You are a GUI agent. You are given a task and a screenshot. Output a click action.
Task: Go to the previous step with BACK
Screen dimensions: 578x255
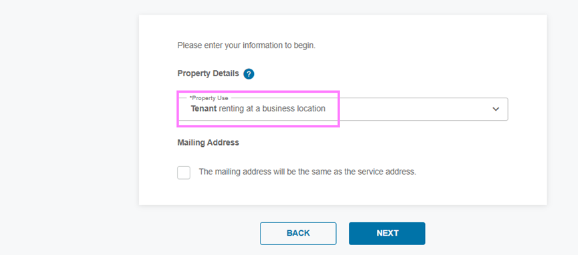pos(298,233)
